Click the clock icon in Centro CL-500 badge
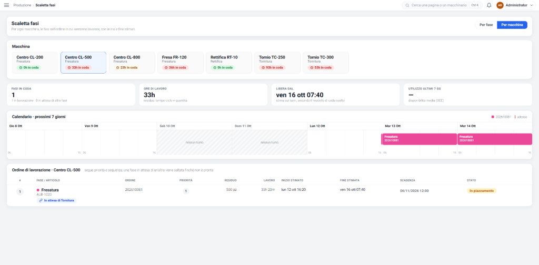 [69, 68]
